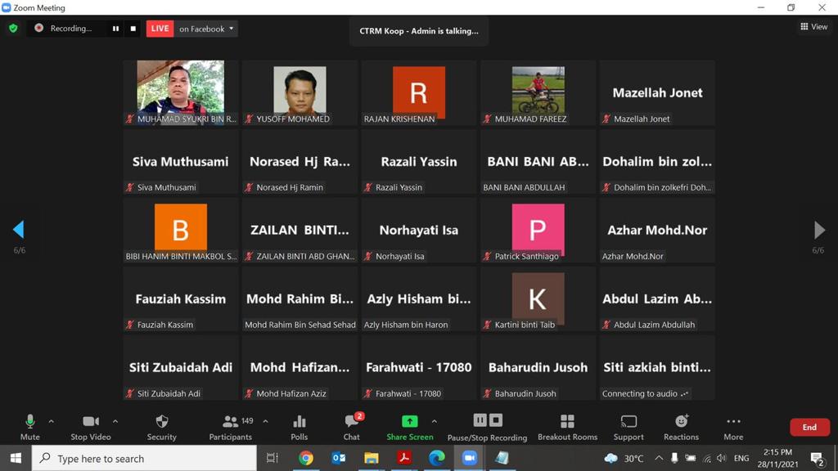
Task: Toggle Stop Video camera button
Action: pos(90,426)
